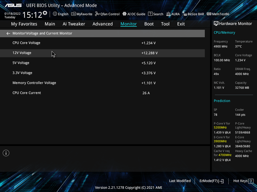Open MyFavorite from the top toolbar
The width and height of the screenshot is (257, 192).
(x=82, y=14)
